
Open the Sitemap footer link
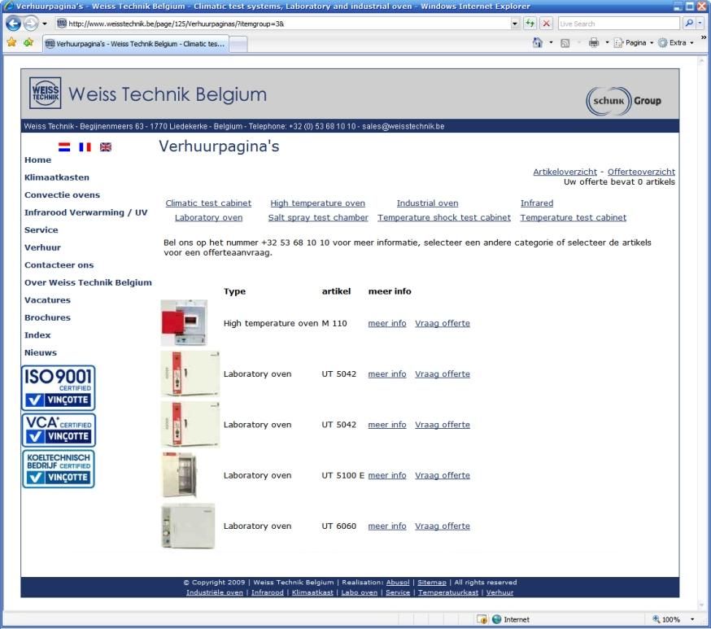pyautogui.click(x=432, y=583)
